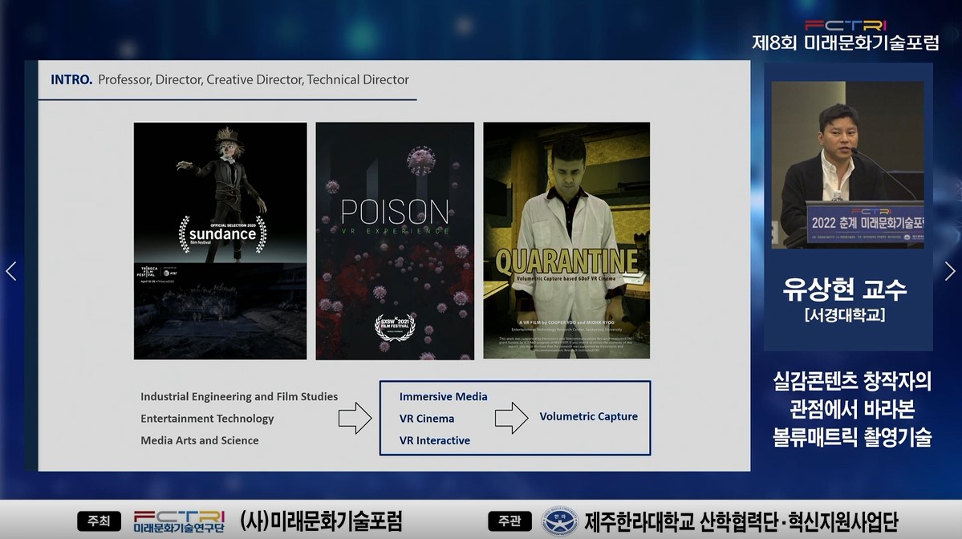Click the [서경대학교] affiliation text
962x539 pixels.
pyautogui.click(x=845, y=315)
